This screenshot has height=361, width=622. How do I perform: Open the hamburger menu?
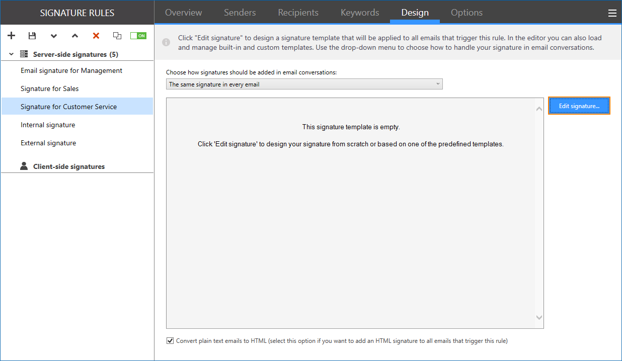(x=612, y=13)
